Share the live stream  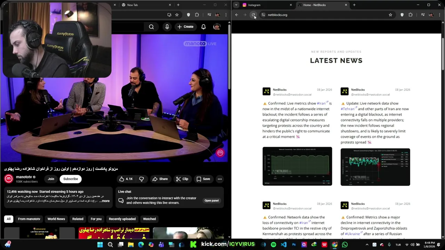pos(160,179)
